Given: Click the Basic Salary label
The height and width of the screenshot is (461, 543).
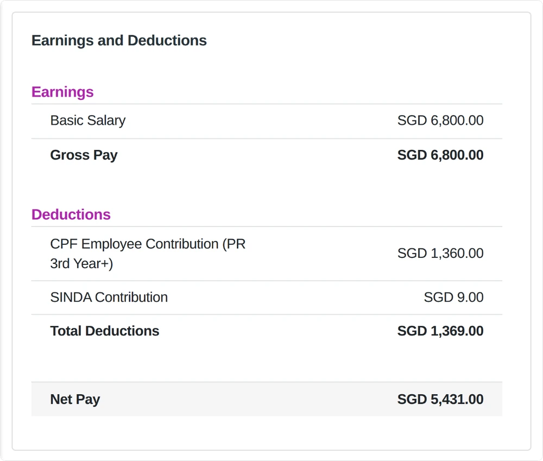Looking at the screenshot, I should coord(87,121).
